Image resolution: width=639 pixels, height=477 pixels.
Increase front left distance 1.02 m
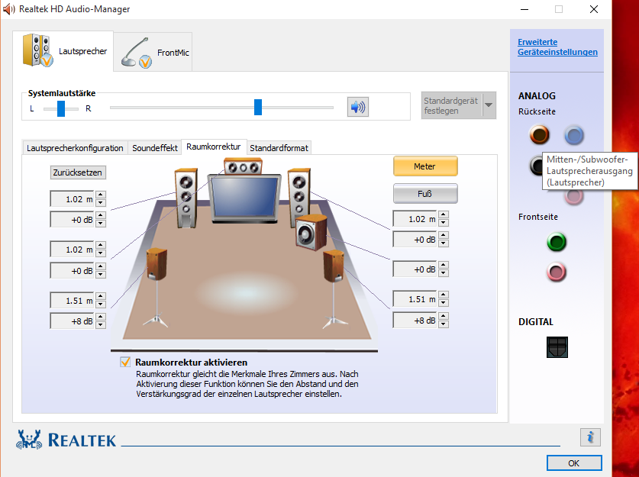101,195
